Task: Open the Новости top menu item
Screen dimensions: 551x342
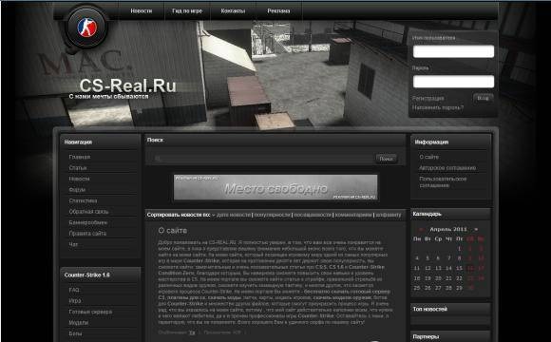Action: (x=142, y=10)
